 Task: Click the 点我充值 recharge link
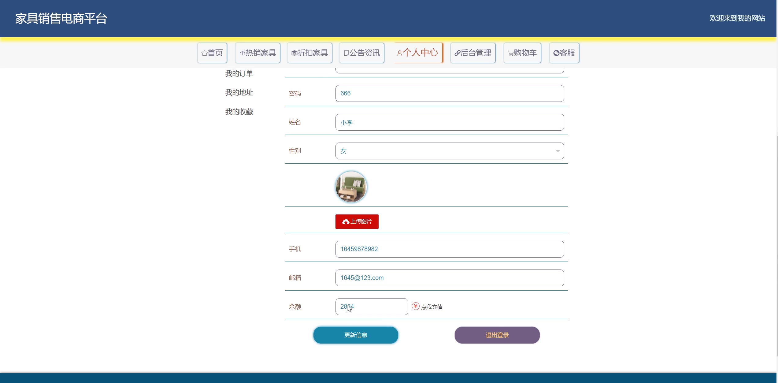tap(432, 307)
